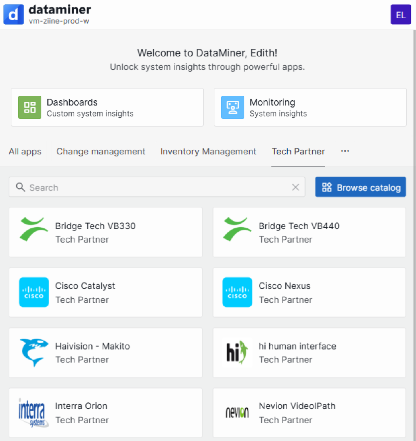Open Nevion VideoIPath app title
Image resolution: width=416 pixels, height=441 pixels.
(x=297, y=406)
